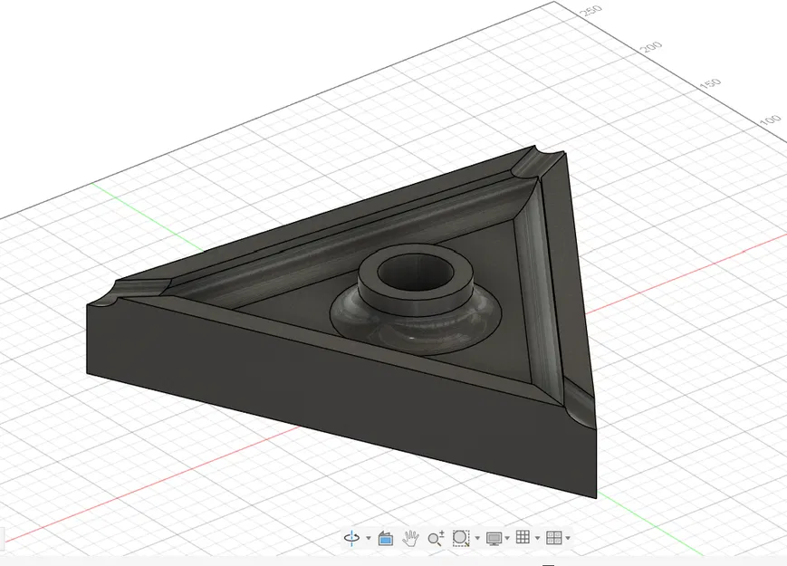787x566 pixels.
Task: Open the Fit tool dropdown menu
Action: click(x=477, y=539)
